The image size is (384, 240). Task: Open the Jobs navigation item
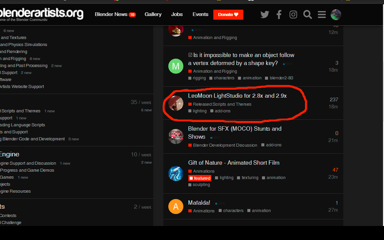pyautogui.click(x=177, y=14)
